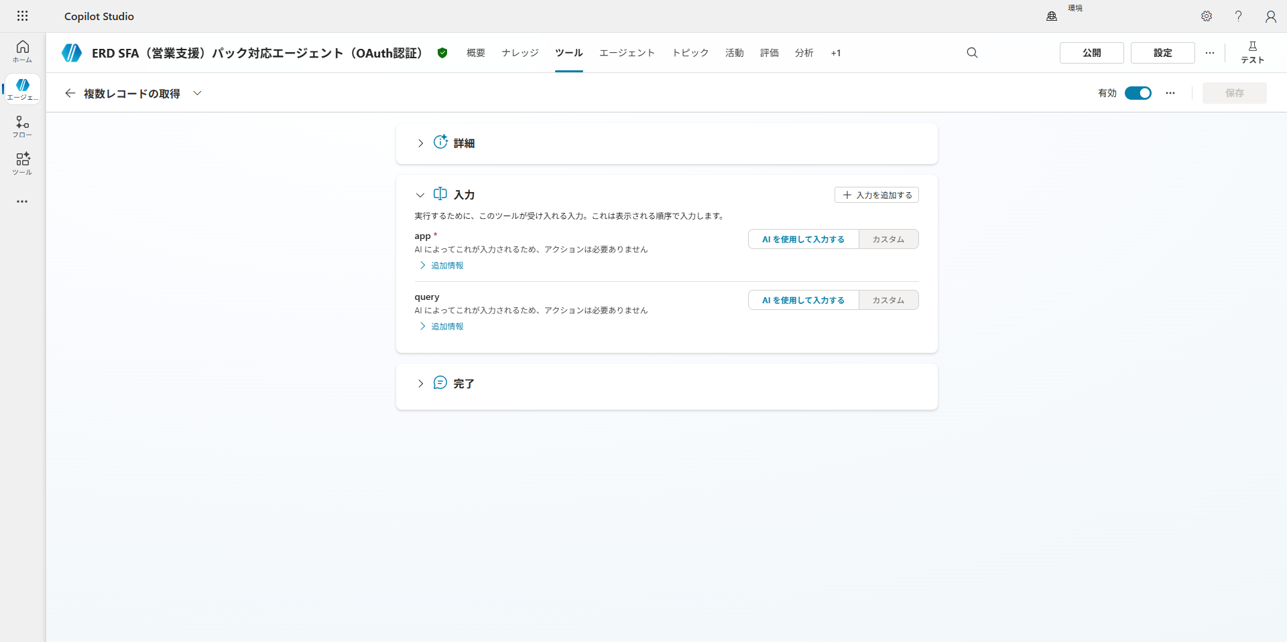Open the +1 more tabs menu
The height and width of the screenshot is (642, 1287).
(x=836, y=53)
